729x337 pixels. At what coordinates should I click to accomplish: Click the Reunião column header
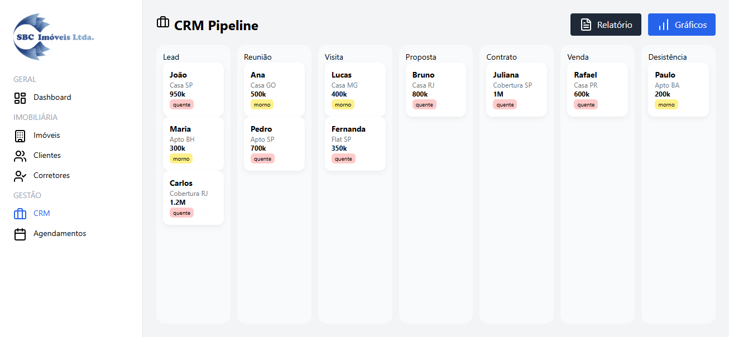pyautogui.click(x=258, y=57)
